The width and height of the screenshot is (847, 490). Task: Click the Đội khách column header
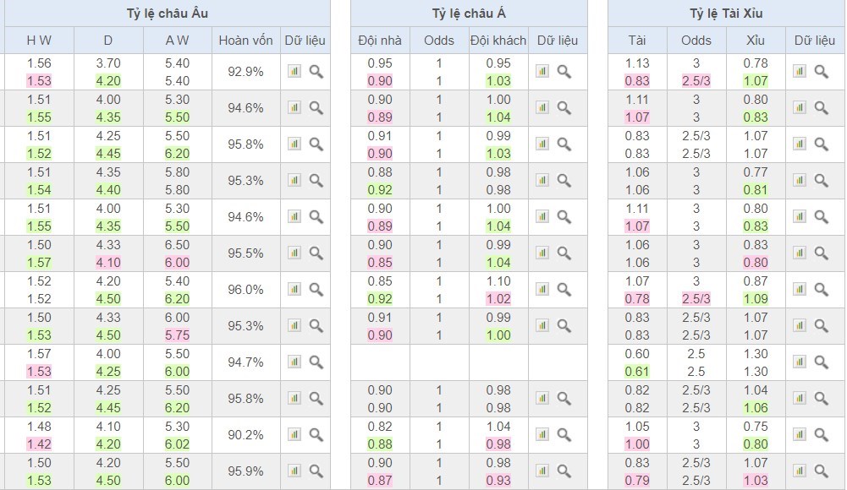498,41
